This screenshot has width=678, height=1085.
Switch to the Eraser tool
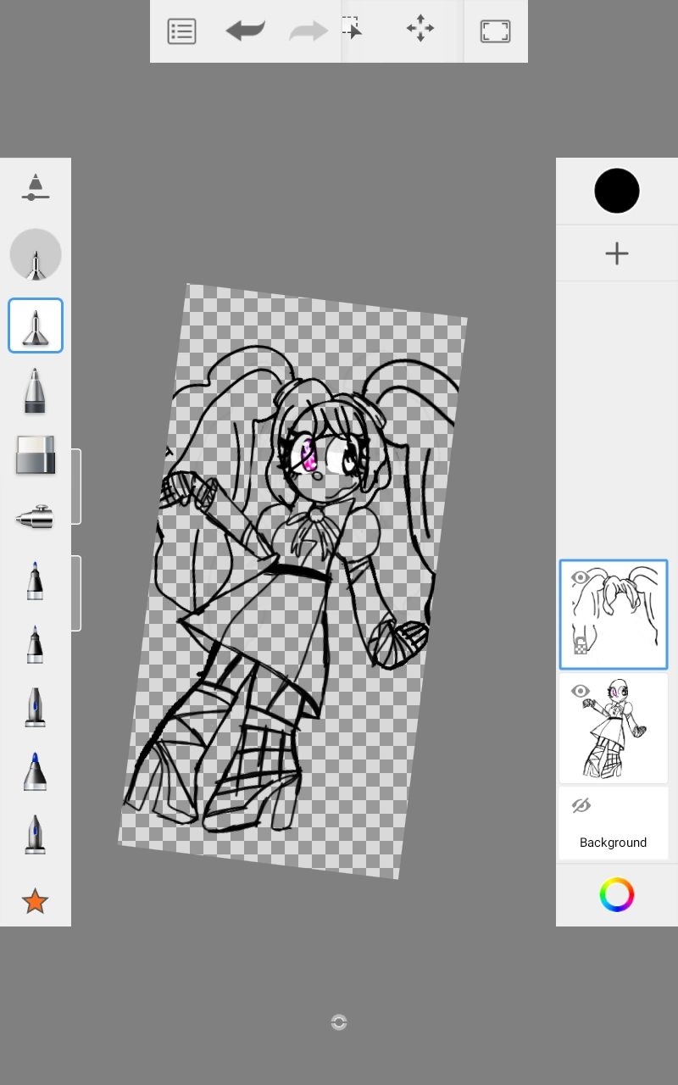tap(35, 455)
